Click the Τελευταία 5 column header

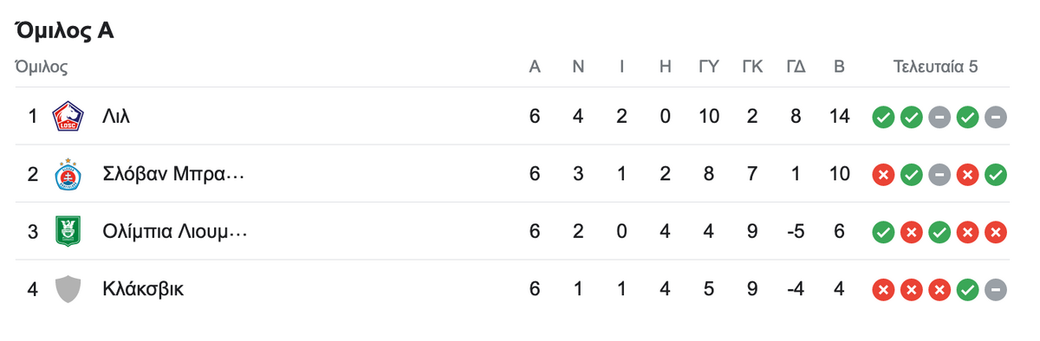click(x=936, y=67)
